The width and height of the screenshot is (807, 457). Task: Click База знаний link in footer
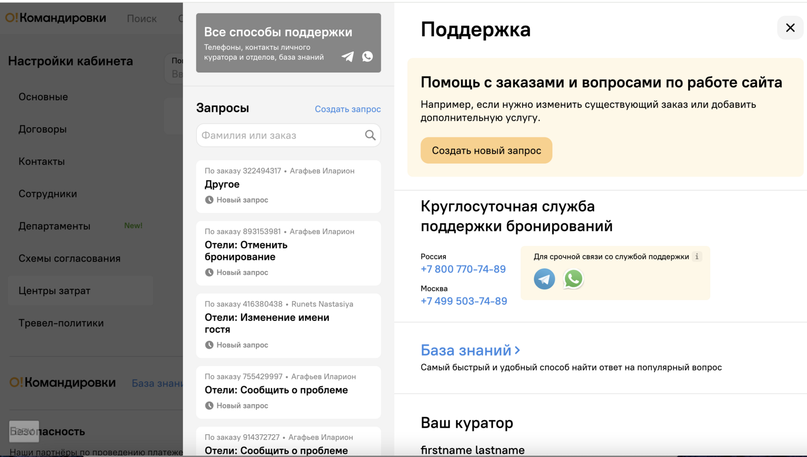tap(157, 383)
